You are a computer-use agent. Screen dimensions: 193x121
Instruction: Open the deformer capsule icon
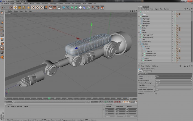pos(84,8)
